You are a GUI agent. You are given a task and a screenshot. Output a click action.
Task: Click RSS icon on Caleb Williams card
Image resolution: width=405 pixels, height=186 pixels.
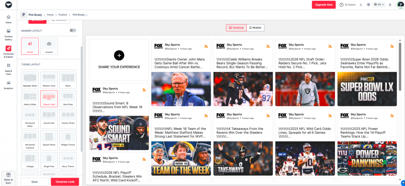pos(268,47)
